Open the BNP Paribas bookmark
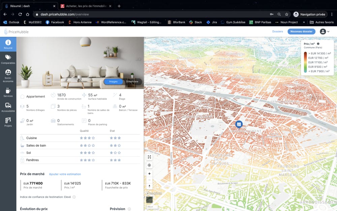 click(x=260, y=22)
